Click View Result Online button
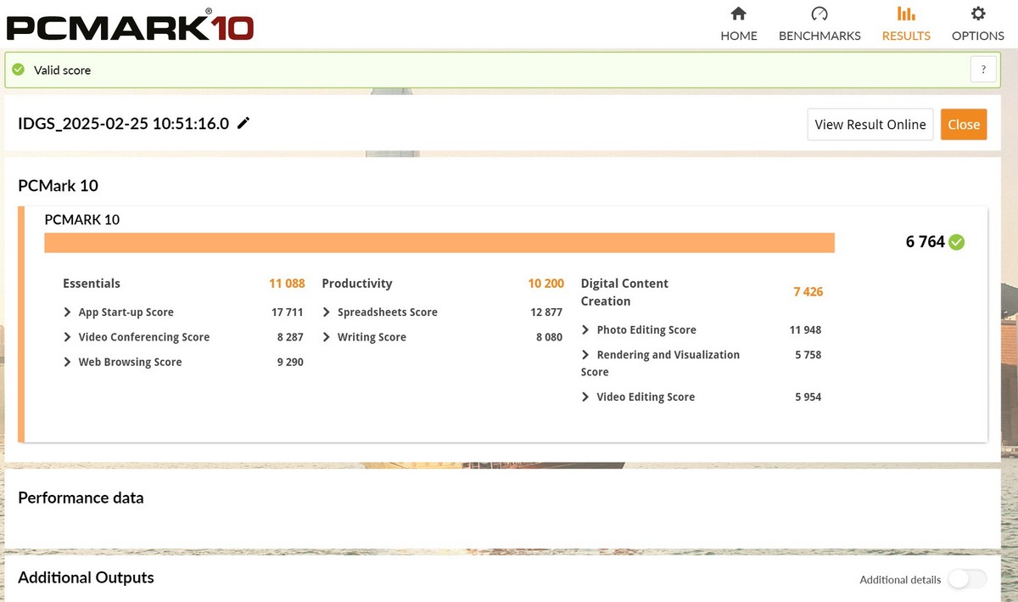This screenshot has height=602, width=1018. tap(870, 124)
